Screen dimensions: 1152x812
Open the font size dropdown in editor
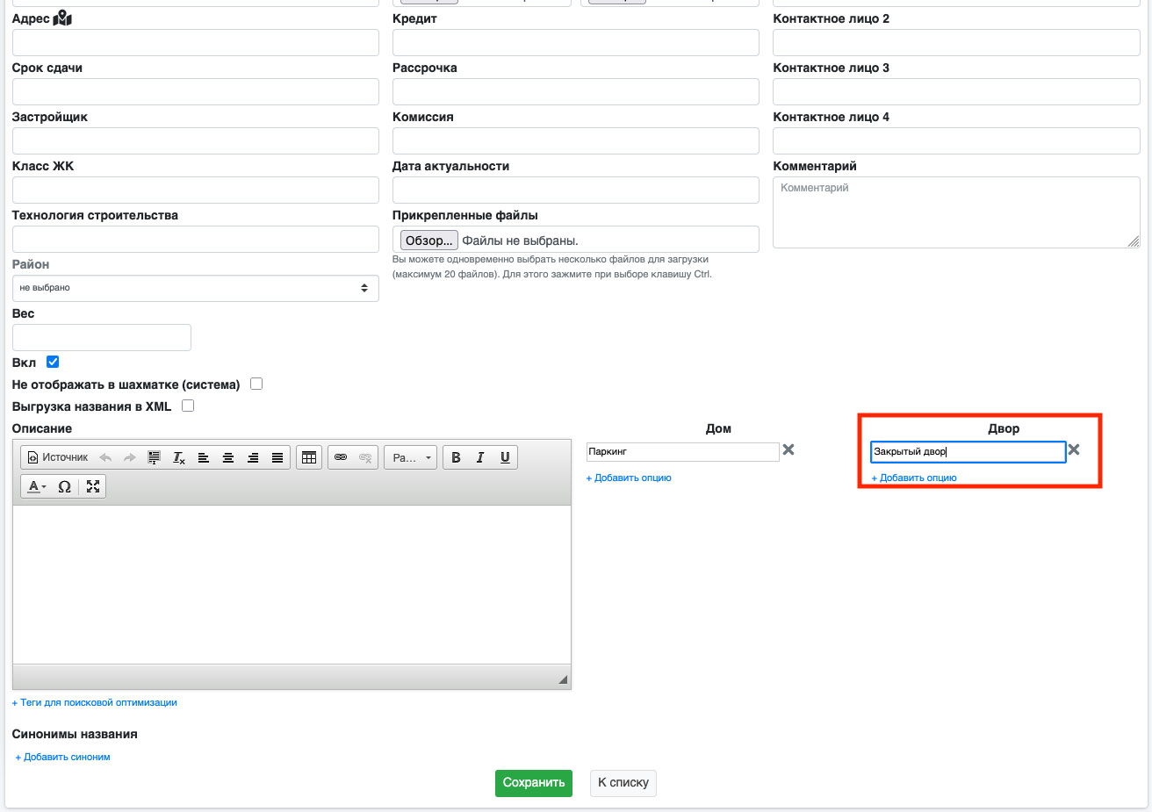pyautogui.click(x=410, y=457)
